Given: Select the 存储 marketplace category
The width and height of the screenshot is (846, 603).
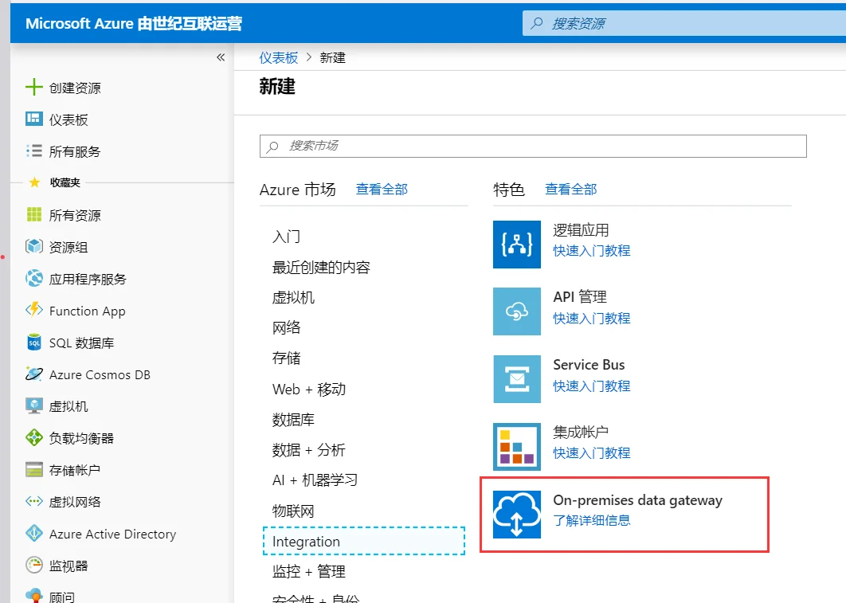Looking at the screenshot, I should (x=286, y=358).
